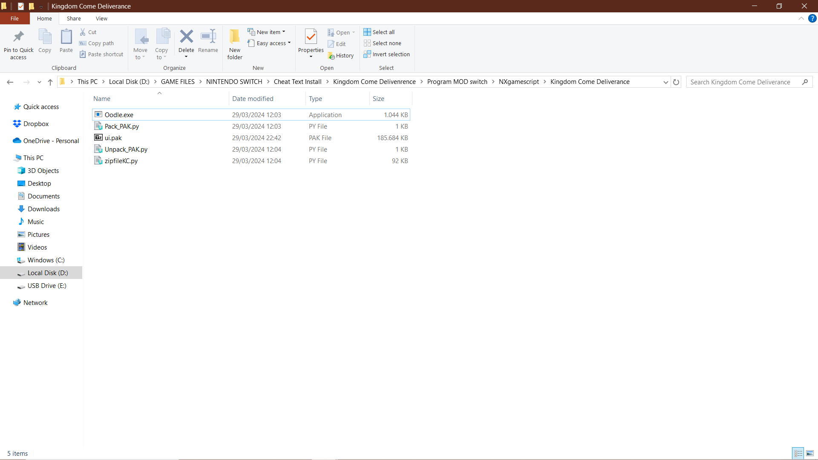Image resolution: width=818 pixels, height=460 pixels.
Task: Click the Cut scissors icon
Action: 83,32
